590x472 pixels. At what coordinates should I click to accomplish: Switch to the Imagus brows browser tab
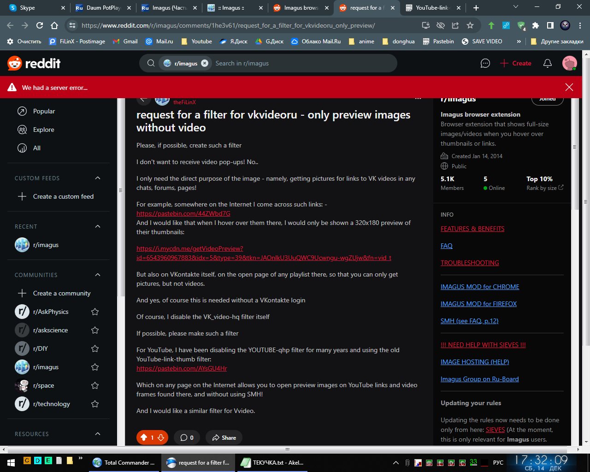point(301,8)
